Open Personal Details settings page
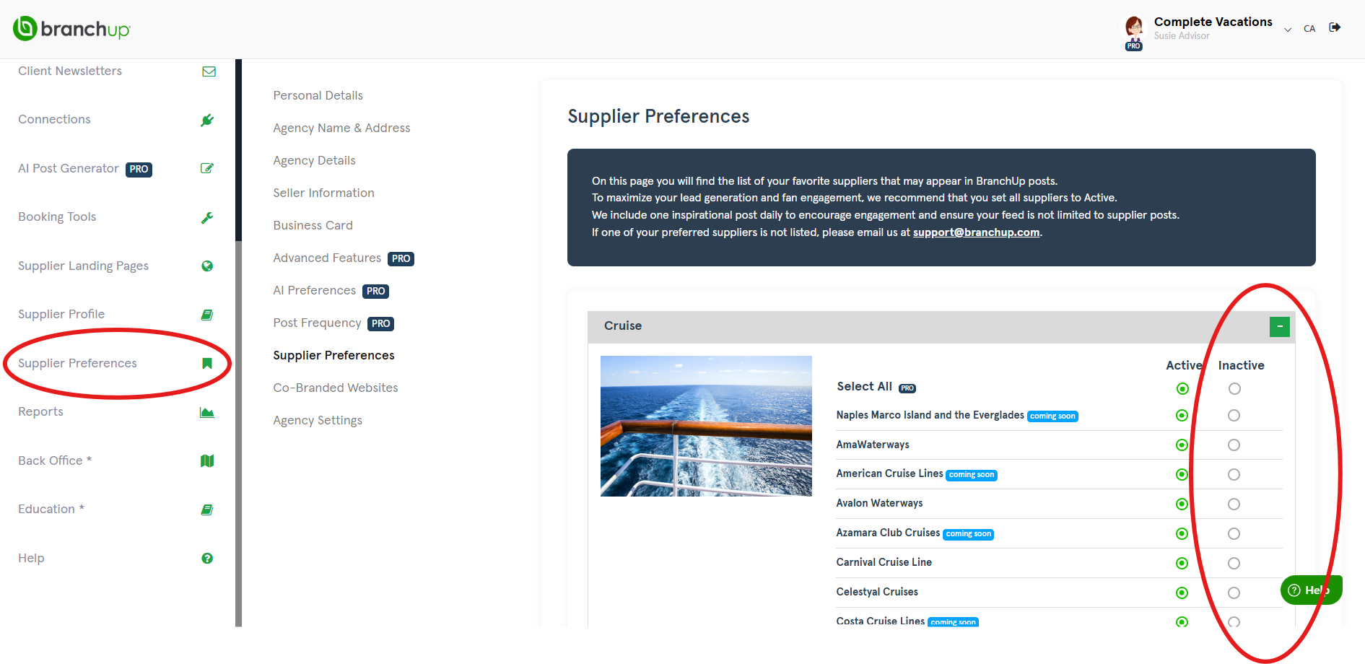This screenshot has height=664, width=1365. click(x=318, y=95)
